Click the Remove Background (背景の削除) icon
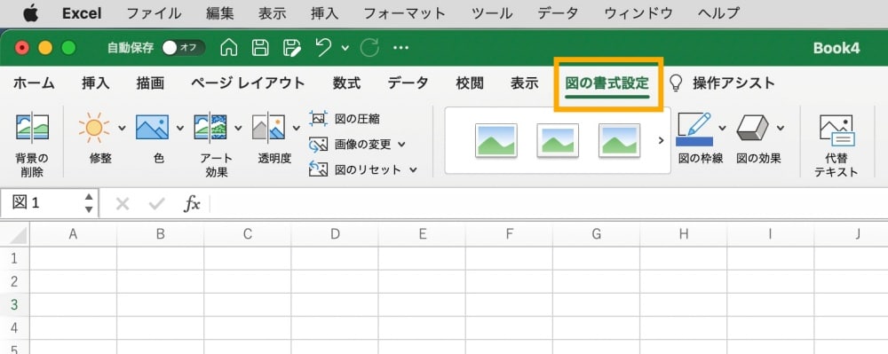 32,127
